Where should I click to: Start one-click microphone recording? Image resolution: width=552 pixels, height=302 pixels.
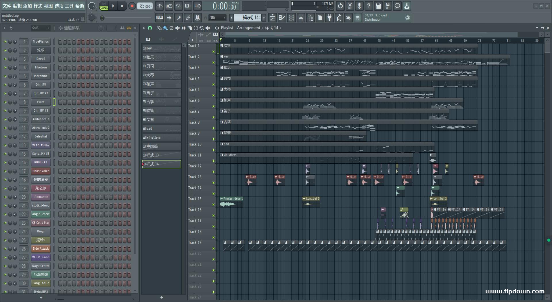pyautogui.click(x=359, y=6)
